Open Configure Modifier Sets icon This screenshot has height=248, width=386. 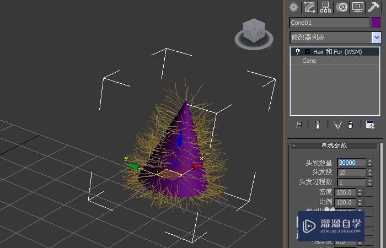370,125
